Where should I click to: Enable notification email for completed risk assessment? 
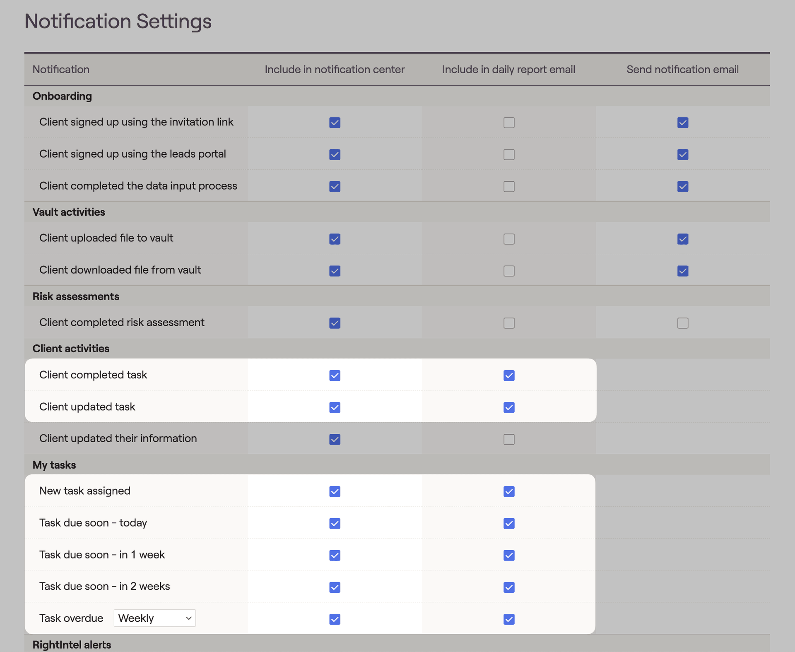682,323
